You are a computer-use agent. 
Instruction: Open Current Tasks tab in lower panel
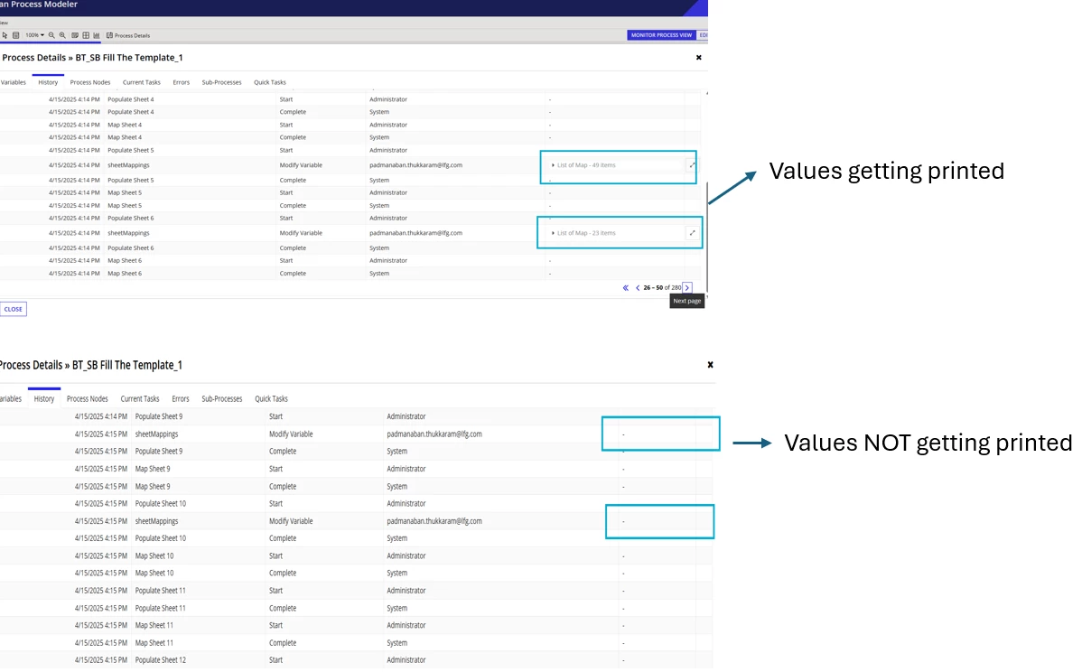[140, 399]
